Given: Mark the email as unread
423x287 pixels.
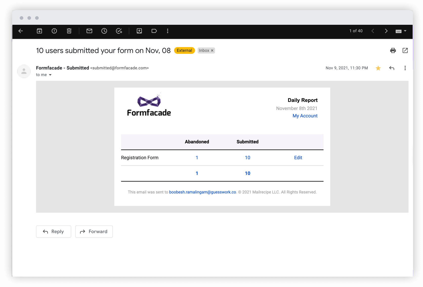Looking at the screenshot, I should [x=89, y=31].
